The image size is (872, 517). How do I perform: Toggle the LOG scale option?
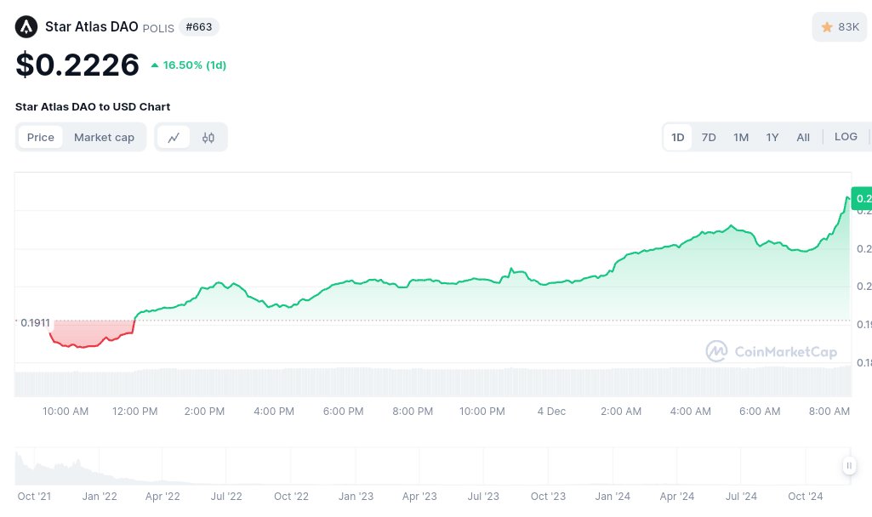pyautogui.click(x=846, y=137)
